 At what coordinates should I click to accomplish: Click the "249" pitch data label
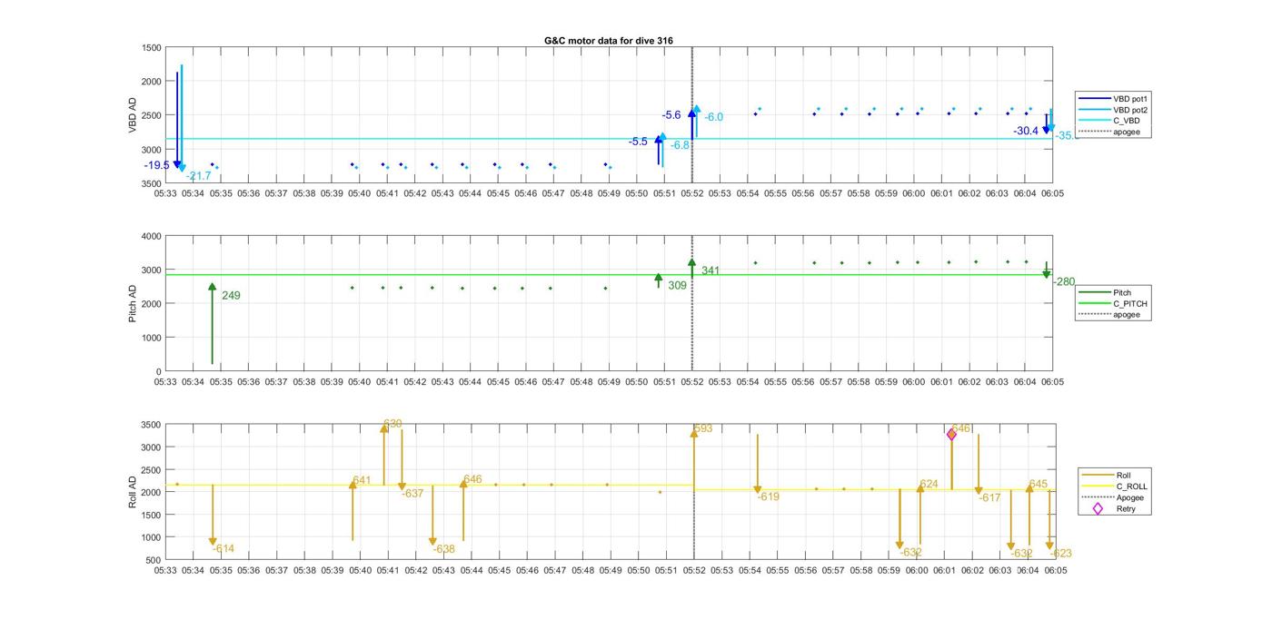click(231, 296)
